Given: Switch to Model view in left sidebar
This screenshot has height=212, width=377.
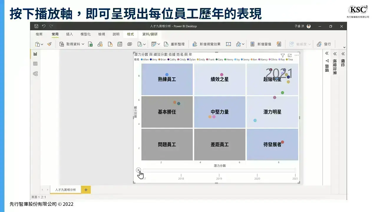Looking at the screenshot, I should tap(35, 74).
